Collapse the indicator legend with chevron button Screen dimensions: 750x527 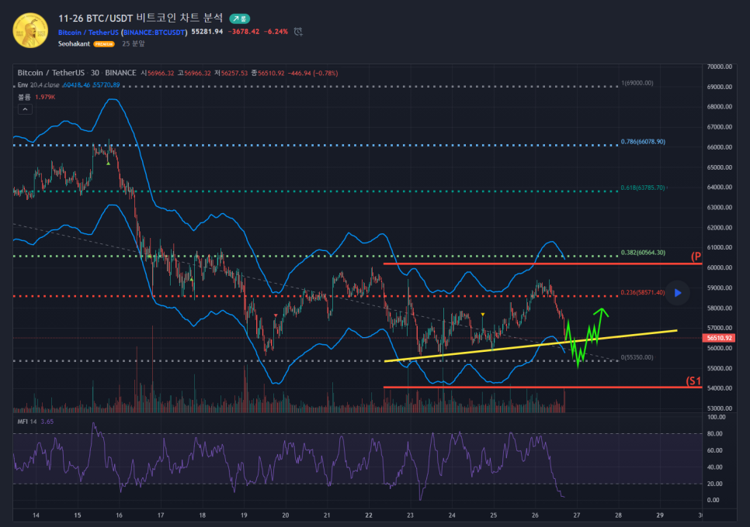click(x=24, y=110)
